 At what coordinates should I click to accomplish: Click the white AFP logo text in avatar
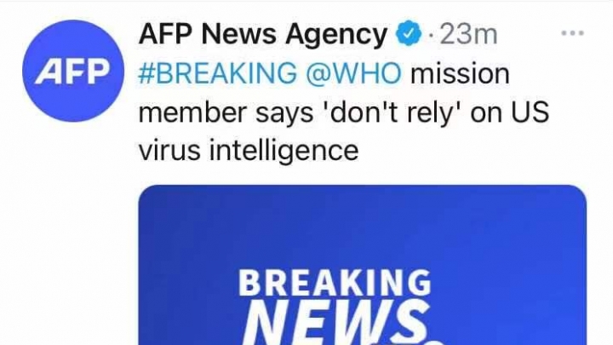pos(72,72)
